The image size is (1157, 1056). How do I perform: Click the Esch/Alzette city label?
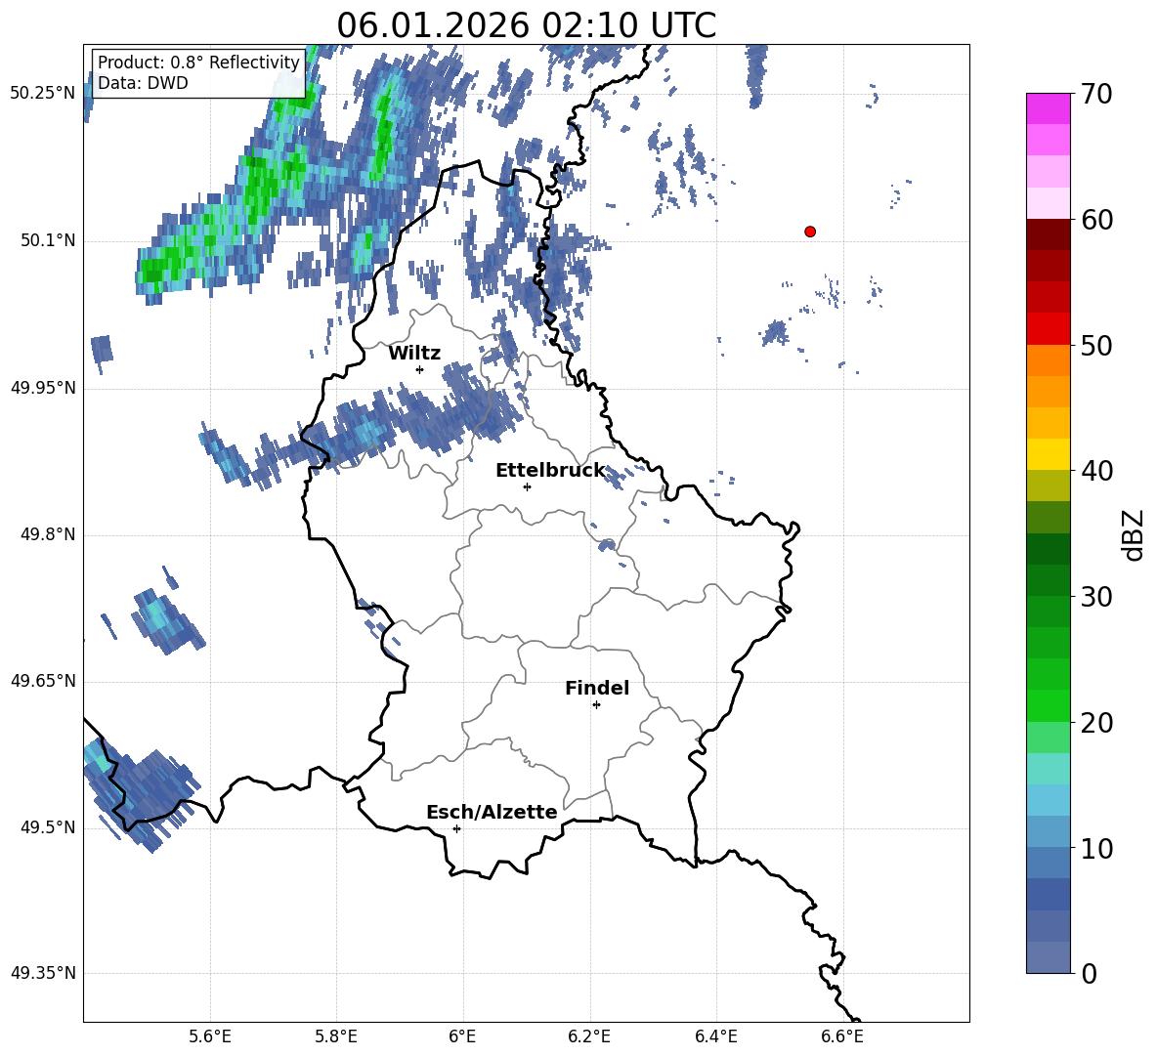pos(492,812)
